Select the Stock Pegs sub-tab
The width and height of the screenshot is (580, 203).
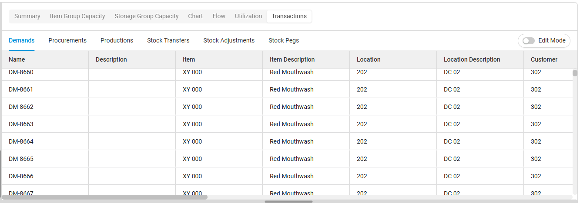[284, 41]
